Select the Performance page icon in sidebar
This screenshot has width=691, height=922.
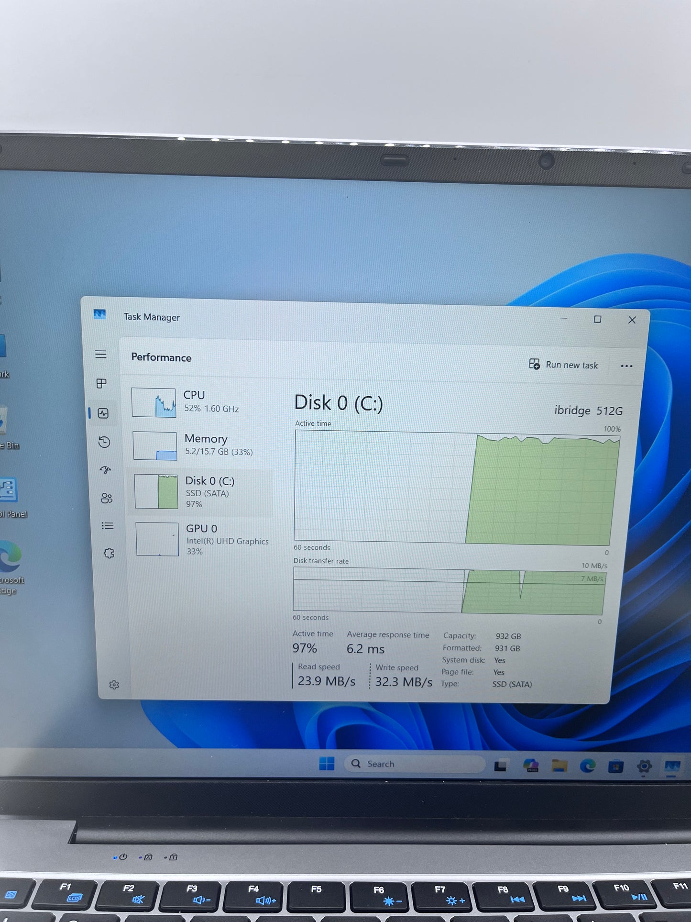(103, 413)
